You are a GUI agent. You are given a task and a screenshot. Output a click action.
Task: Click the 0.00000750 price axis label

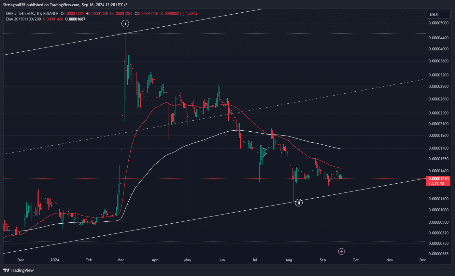click(439, 243)
